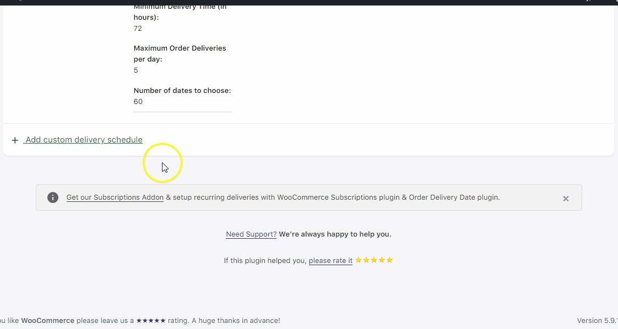Click the third star in the plugin rating
The height and width of the screenshot is (329, 618).
374,260
